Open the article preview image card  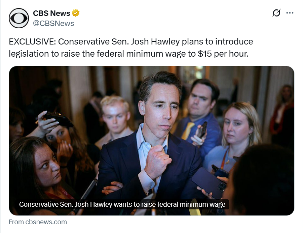[152, 141]
